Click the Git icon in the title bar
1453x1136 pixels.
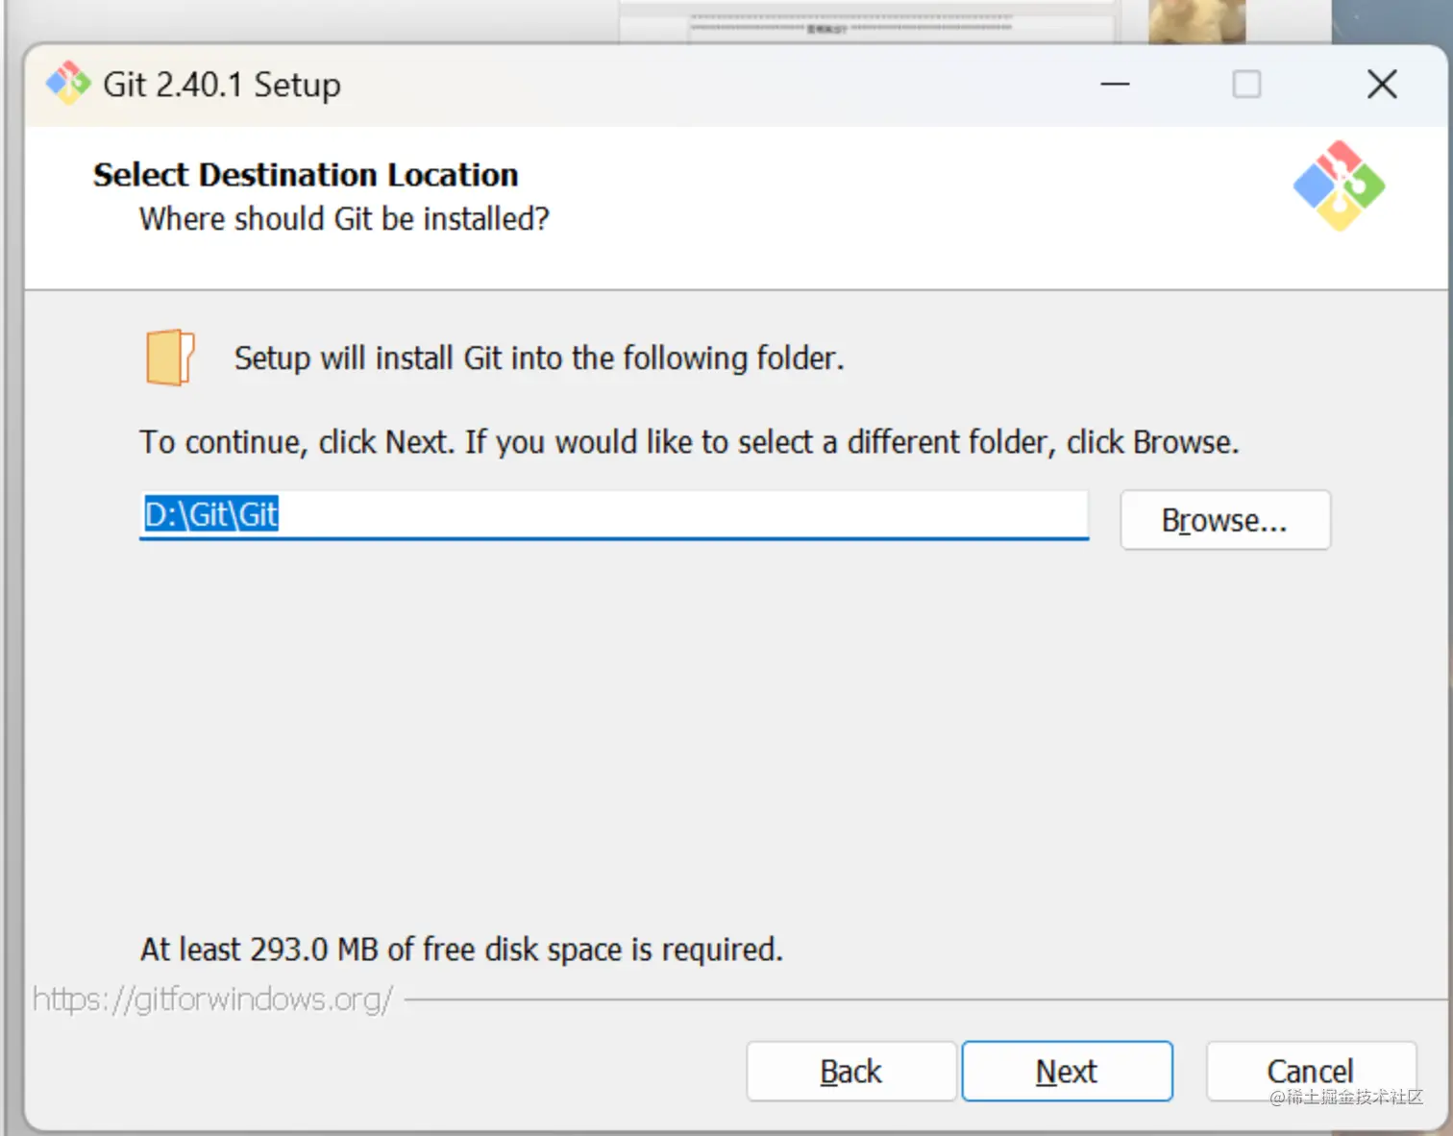67,84
